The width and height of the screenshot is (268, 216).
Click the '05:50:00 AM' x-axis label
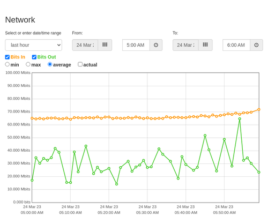tap(224, 213)
